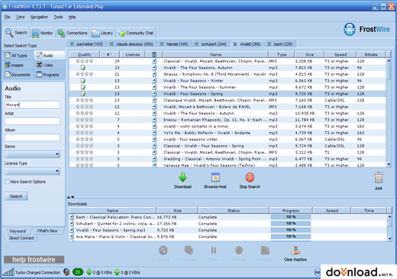Click the Clear Inactive downloads icon
This screenshot has width=397, height=279.
click(x=295, y=250)
